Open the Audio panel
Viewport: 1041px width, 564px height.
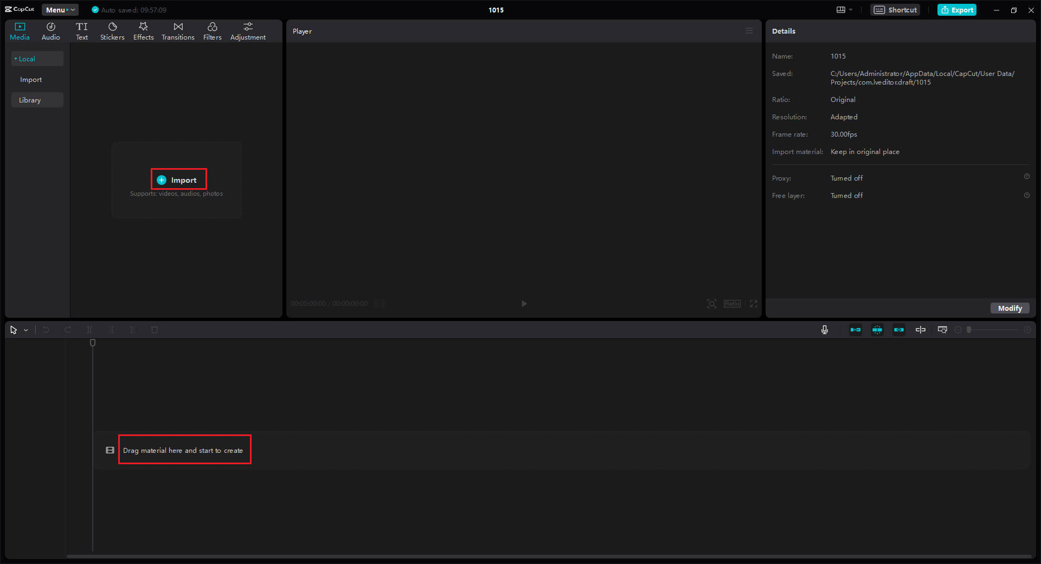[50, 30]
